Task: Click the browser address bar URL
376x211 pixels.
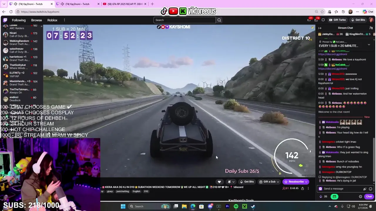Action: point(40,12)
